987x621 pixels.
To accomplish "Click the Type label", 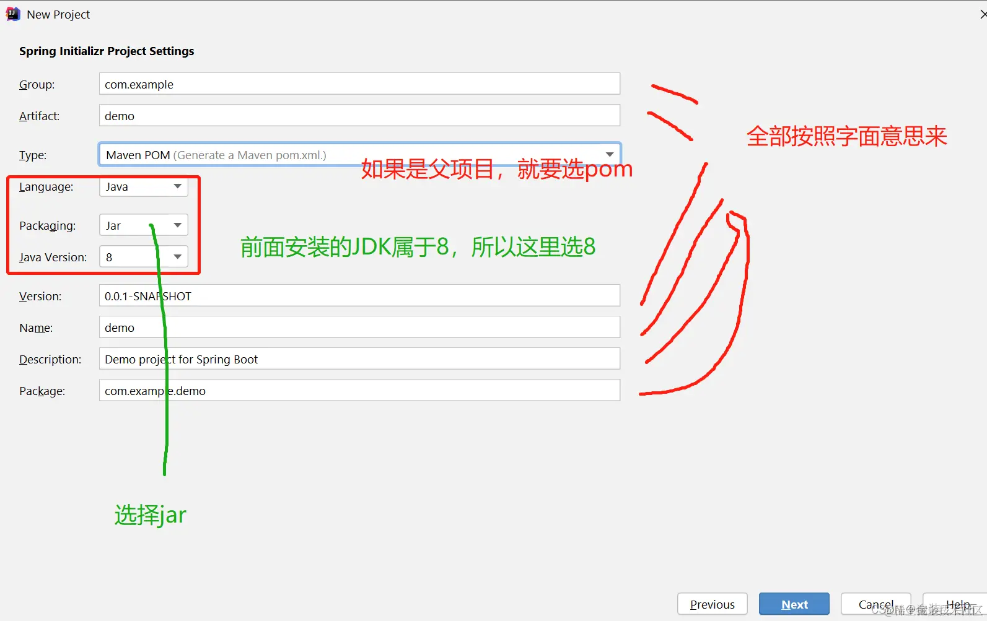I will (x=33, y=155).
